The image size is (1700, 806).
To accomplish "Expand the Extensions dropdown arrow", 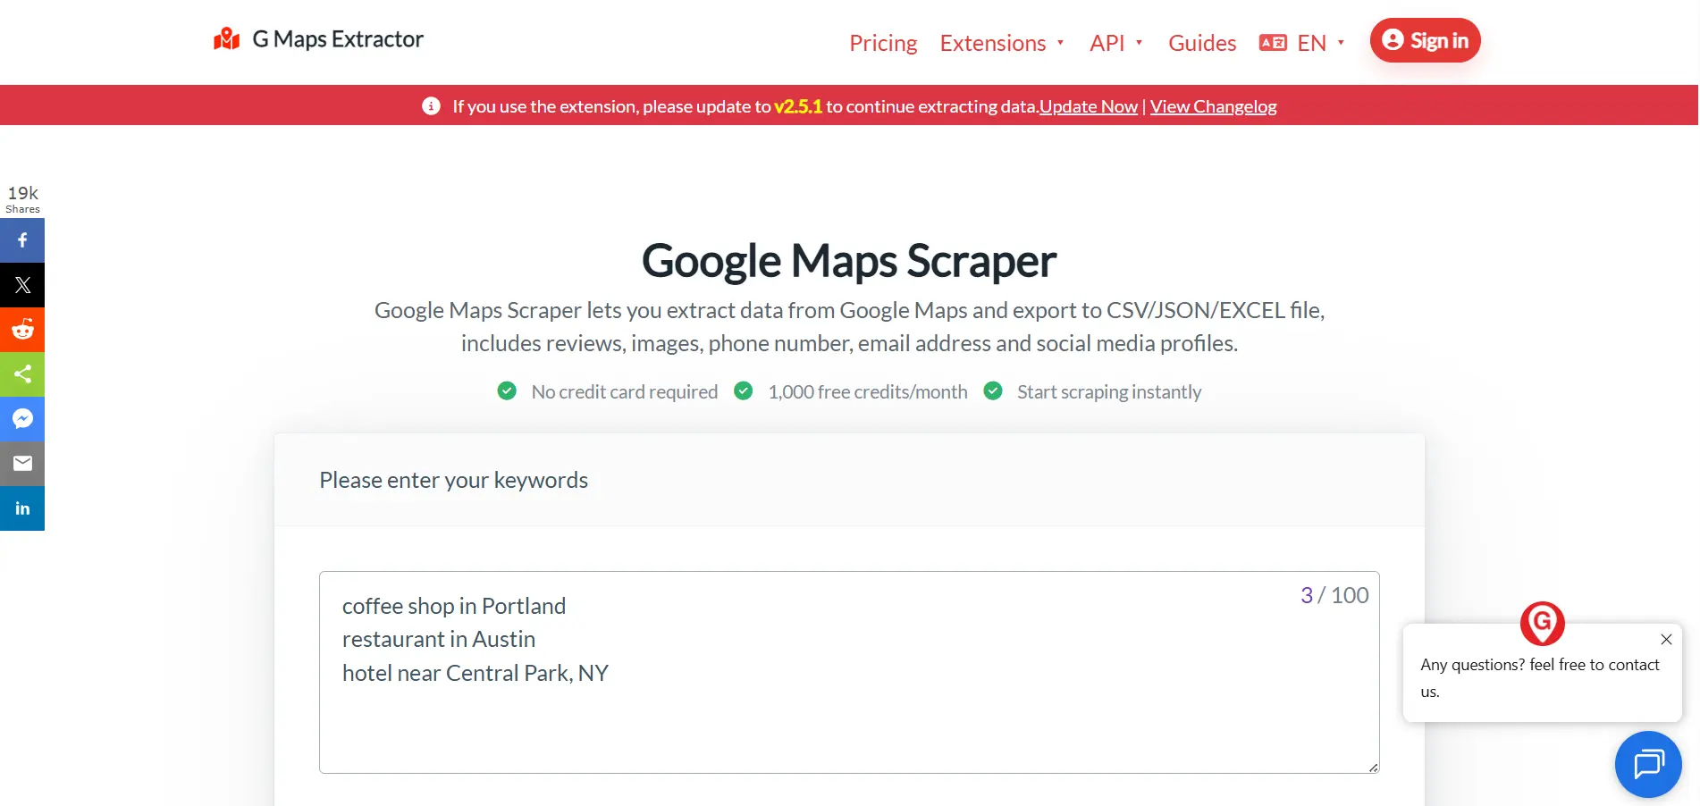I will (1061, 43).
